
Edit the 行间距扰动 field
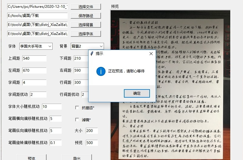click(x=85, y=94)
